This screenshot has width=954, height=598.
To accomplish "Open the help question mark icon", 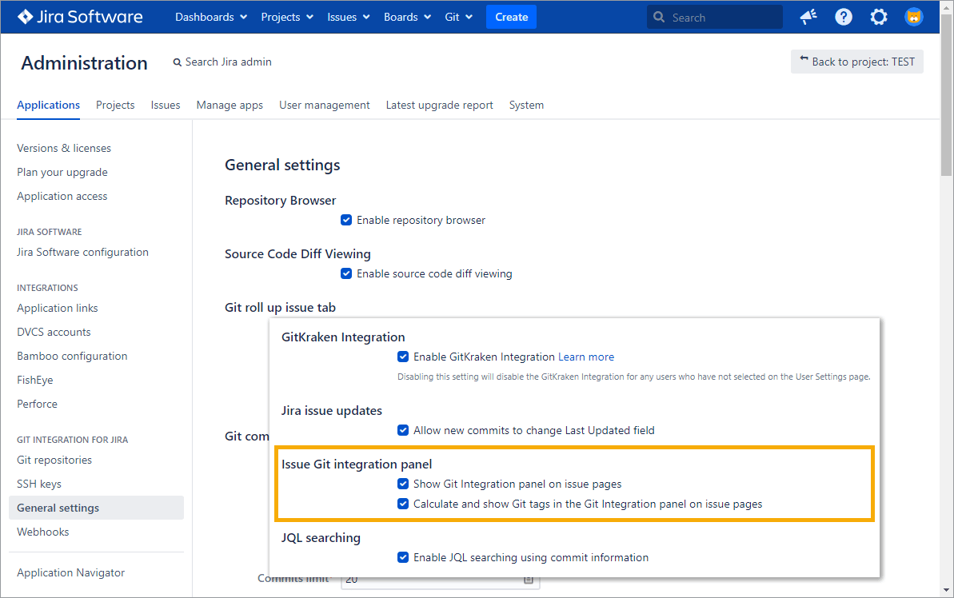I will (844, 17).
